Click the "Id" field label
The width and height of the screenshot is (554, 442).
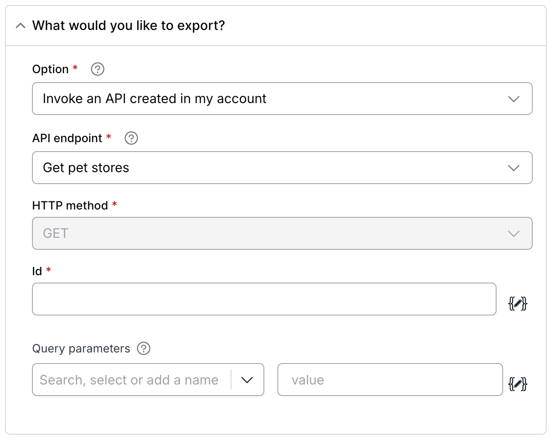(x=37, y=271)
